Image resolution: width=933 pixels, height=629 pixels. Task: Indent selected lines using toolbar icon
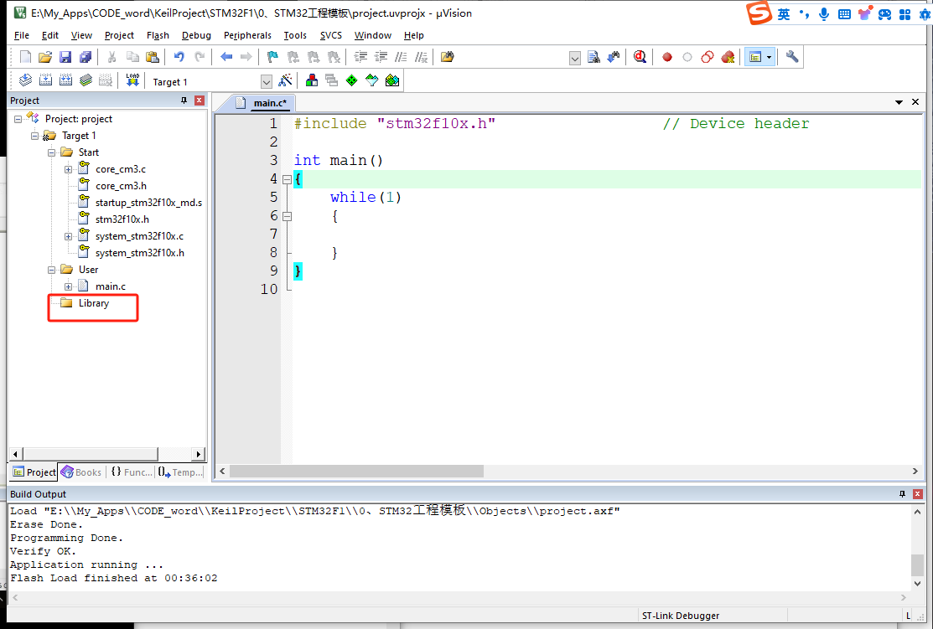click(360, 57)
